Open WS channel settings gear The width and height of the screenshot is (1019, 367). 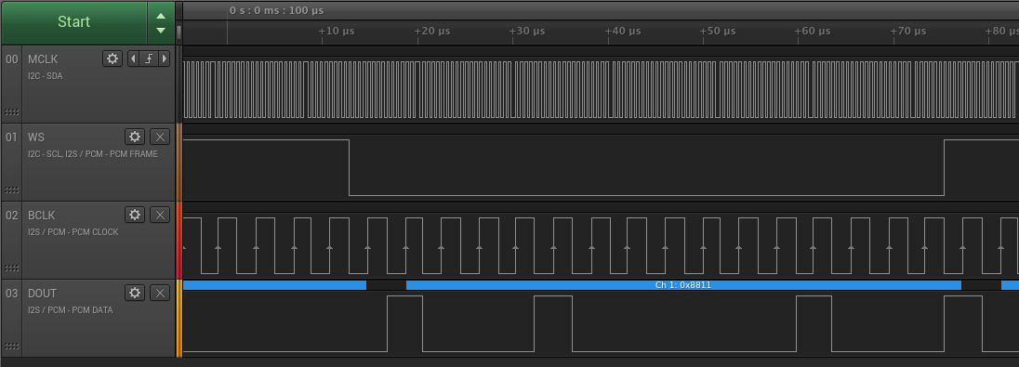point(135,137)
